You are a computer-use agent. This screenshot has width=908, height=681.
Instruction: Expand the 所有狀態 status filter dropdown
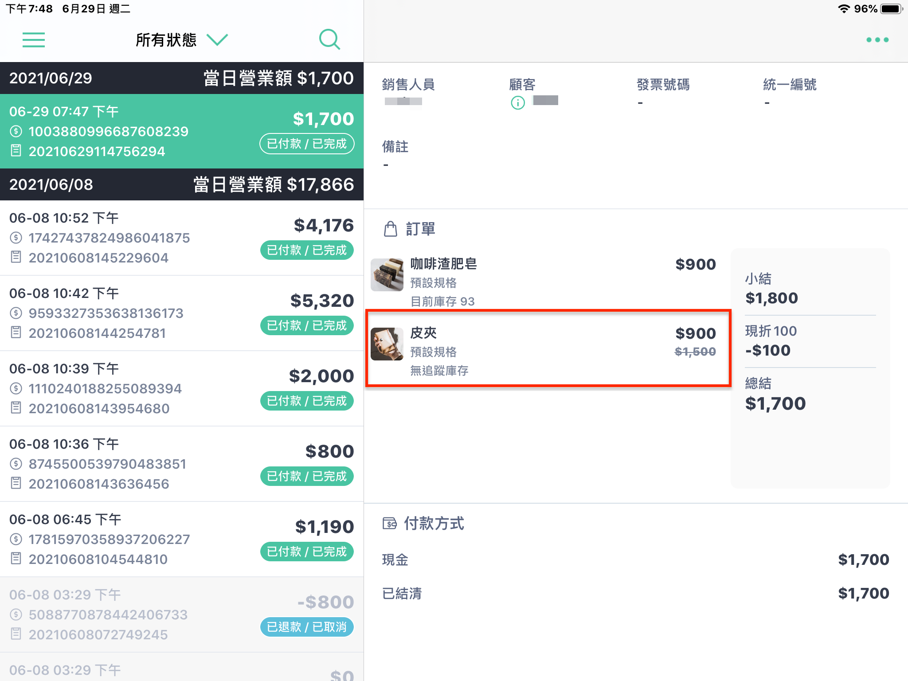pos(181,40)
